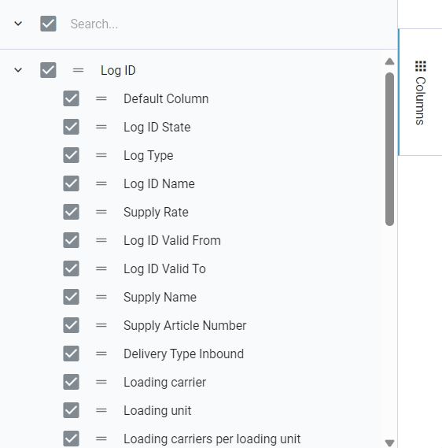Click the scrollbar up arrow
Screen dimensions: 442x448
point(389,61)
